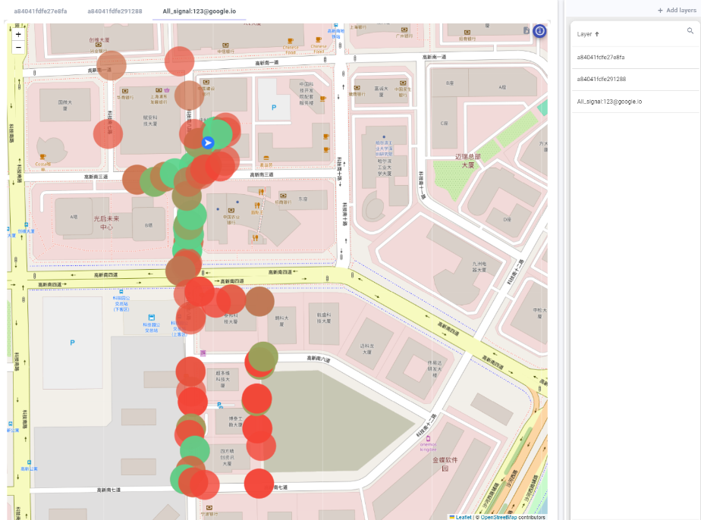This screenshot has width=701, height=520.
Task: Click the Add layers button
Action: (675, 11)
